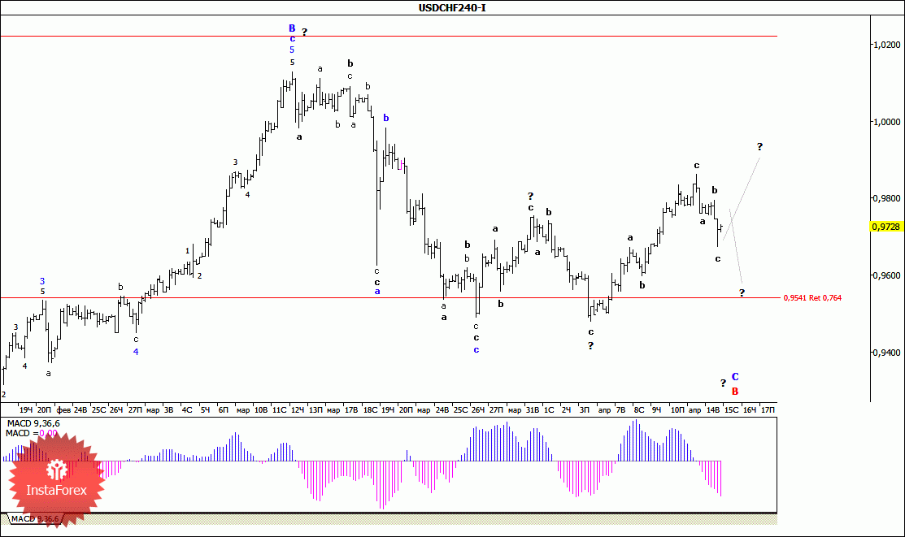Click the red 'B' wave label at bottom right

click(735, 391)
